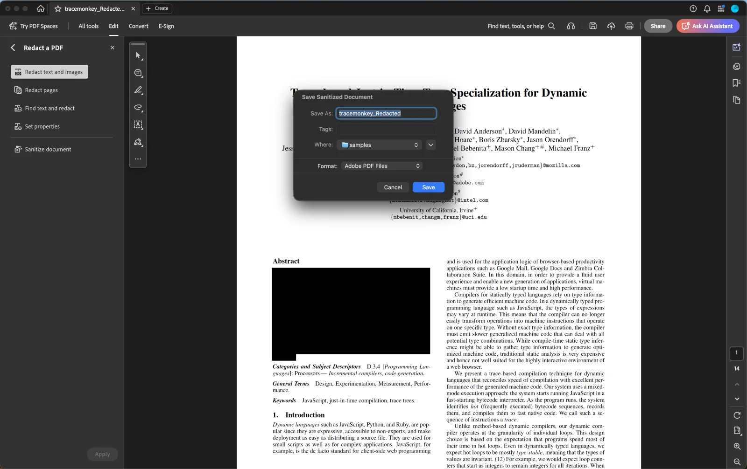Expand the save dialog with chevron button
The image size is (747, 469).
(431, 145)
